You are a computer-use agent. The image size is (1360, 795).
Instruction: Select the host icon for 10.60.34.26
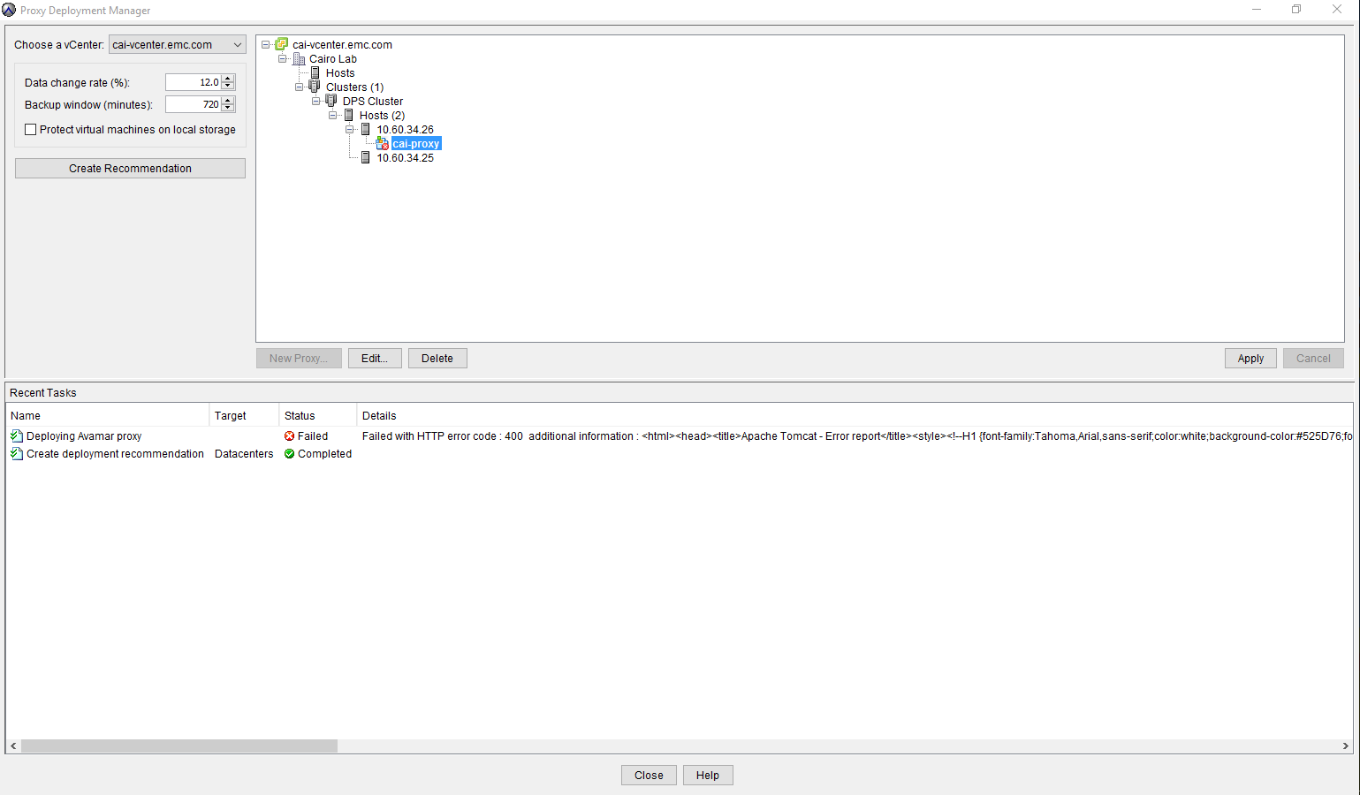coord(365,129)
